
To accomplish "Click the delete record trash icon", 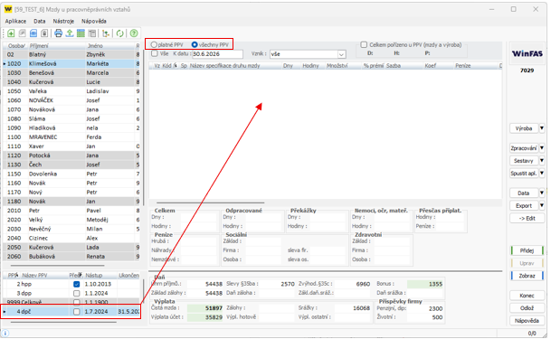I will click(44, 33).
